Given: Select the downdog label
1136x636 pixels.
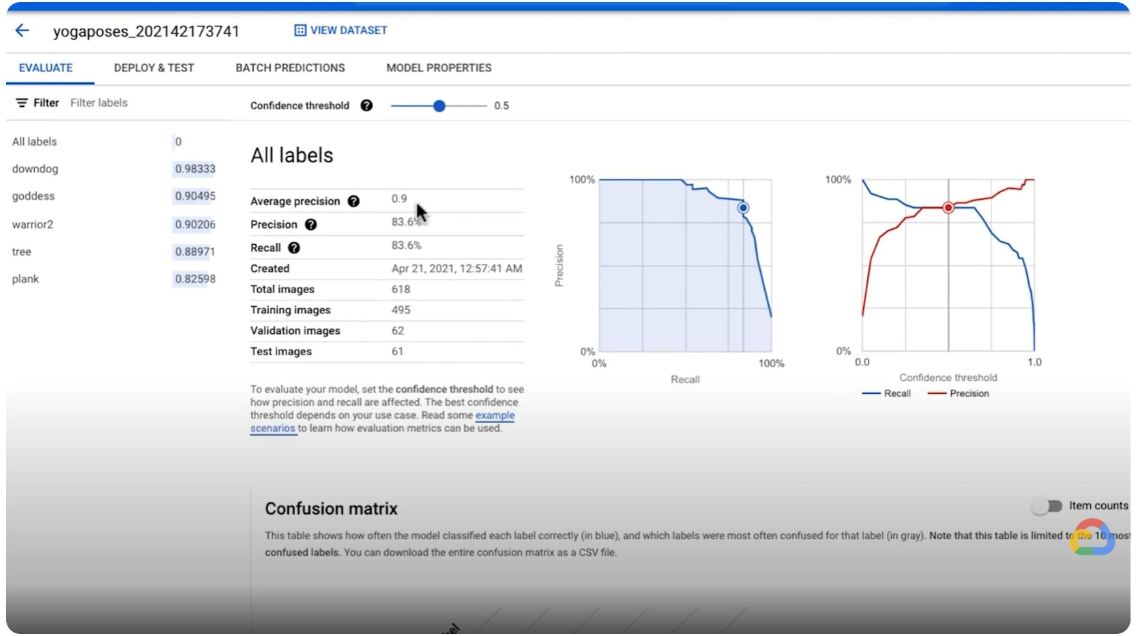Looking at the screenshot, I should click(x=35, y=169).
